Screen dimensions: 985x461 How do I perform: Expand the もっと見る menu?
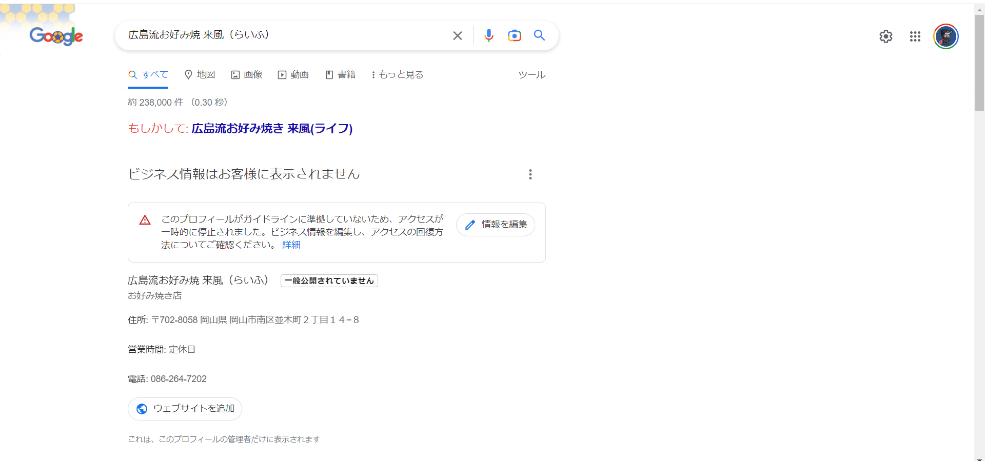click(x=398, y=75)
